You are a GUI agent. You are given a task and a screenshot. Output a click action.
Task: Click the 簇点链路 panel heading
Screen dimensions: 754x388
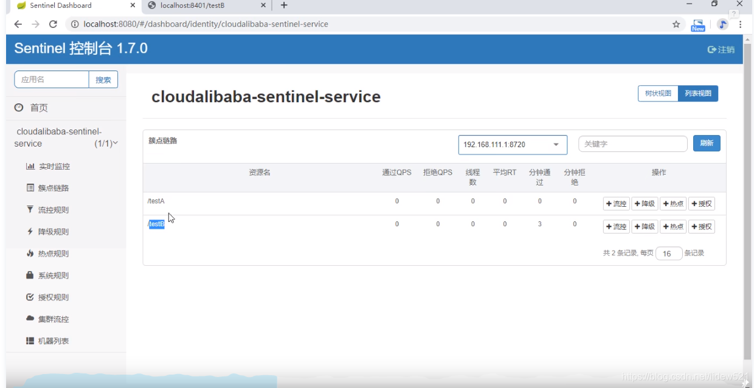point(163,140)
